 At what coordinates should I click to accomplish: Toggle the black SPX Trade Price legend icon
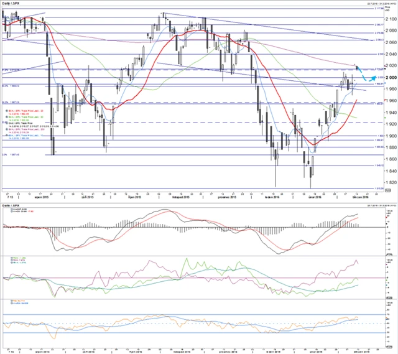tap(7, 123)
